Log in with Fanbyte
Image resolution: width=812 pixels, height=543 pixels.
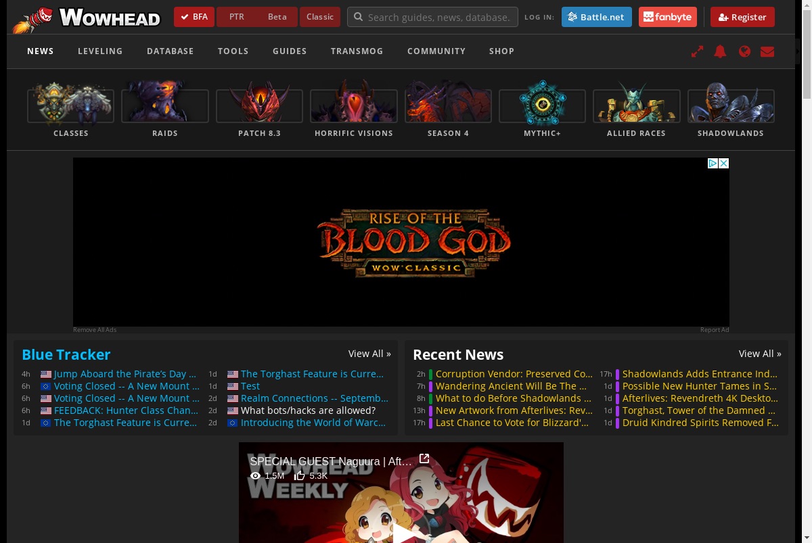[x=668, y=17]
